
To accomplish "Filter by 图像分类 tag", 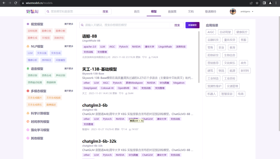I will (x=46, y=31).
